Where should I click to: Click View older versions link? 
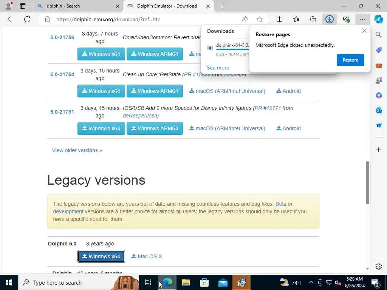(77, 150)
